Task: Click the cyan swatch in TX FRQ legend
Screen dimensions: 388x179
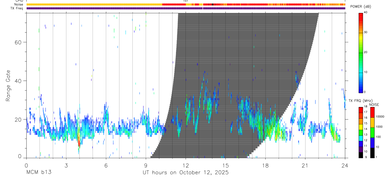Action: (x=361, y=139)
